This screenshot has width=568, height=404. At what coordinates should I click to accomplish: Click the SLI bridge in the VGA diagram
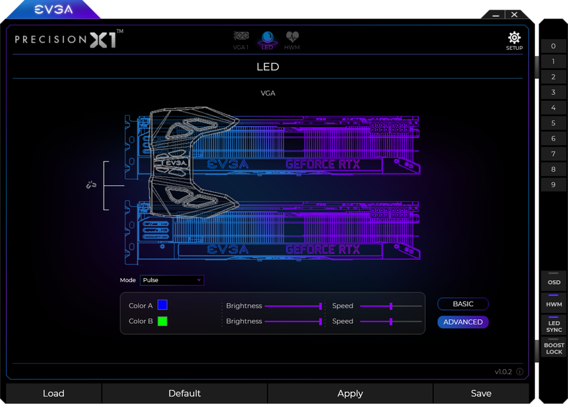click(194, 162)
